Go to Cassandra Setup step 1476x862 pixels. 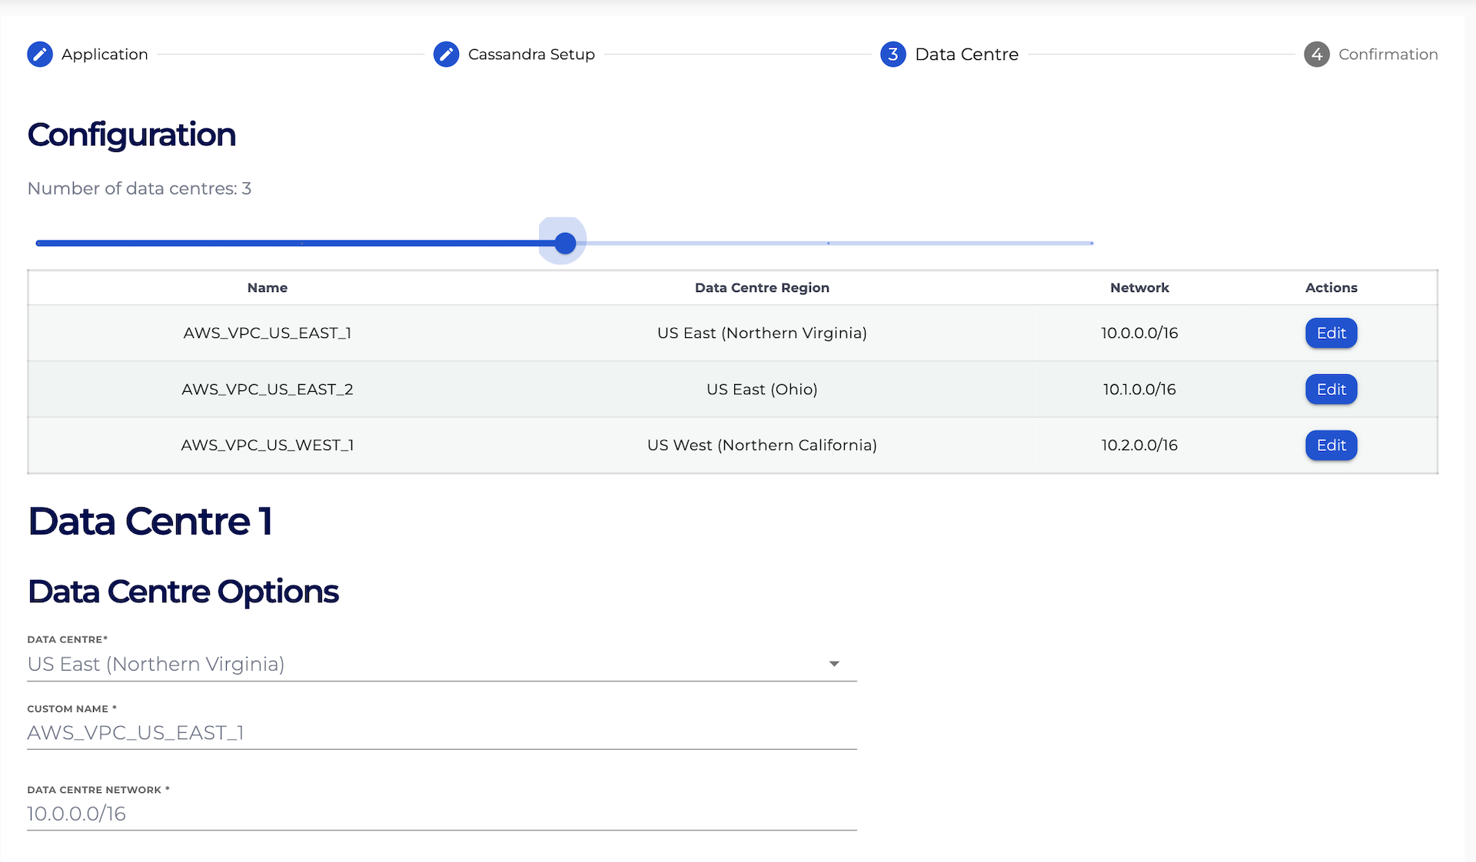[531, 55]
